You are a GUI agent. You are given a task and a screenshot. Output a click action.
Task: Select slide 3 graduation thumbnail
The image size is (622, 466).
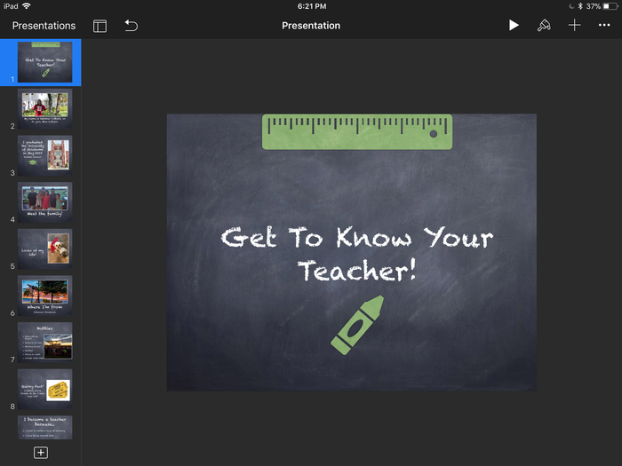45,154
